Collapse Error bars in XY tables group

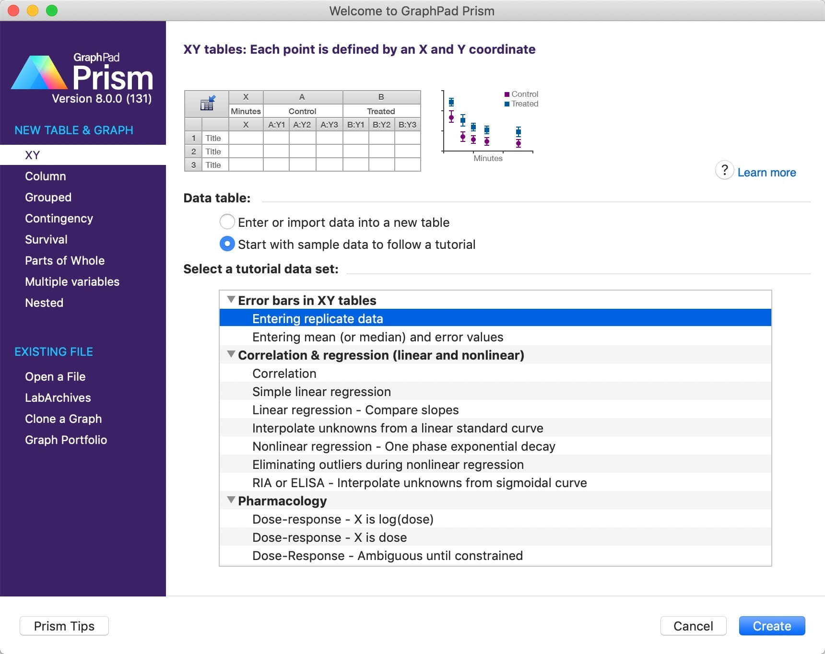pos(231,300)
